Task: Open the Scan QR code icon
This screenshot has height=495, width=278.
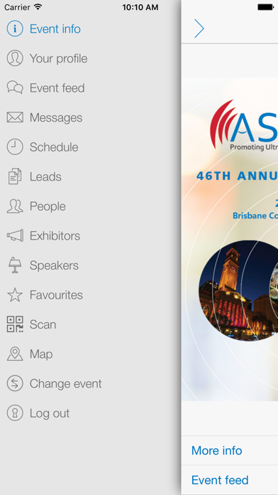Action: pyautogui.click(x=15, y=324)
